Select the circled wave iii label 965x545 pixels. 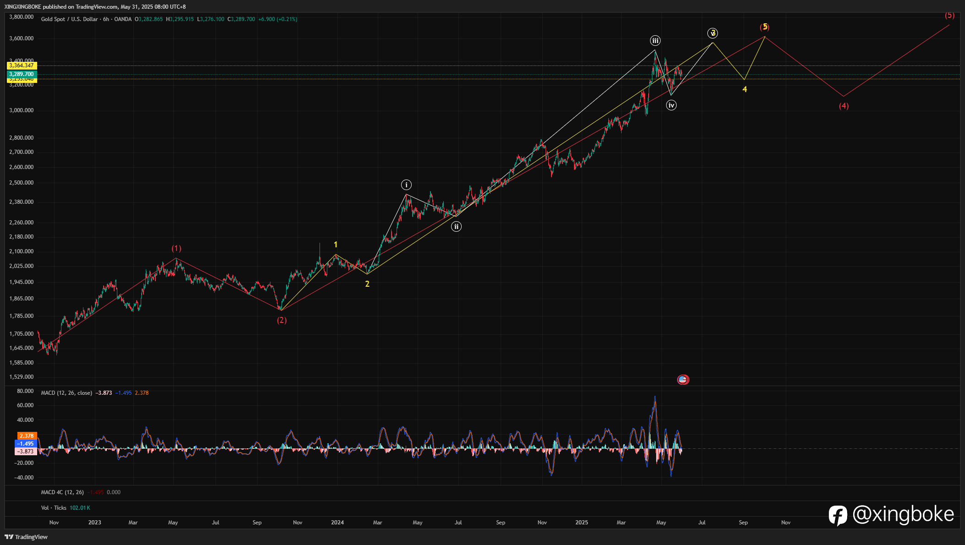click(655, 41)
